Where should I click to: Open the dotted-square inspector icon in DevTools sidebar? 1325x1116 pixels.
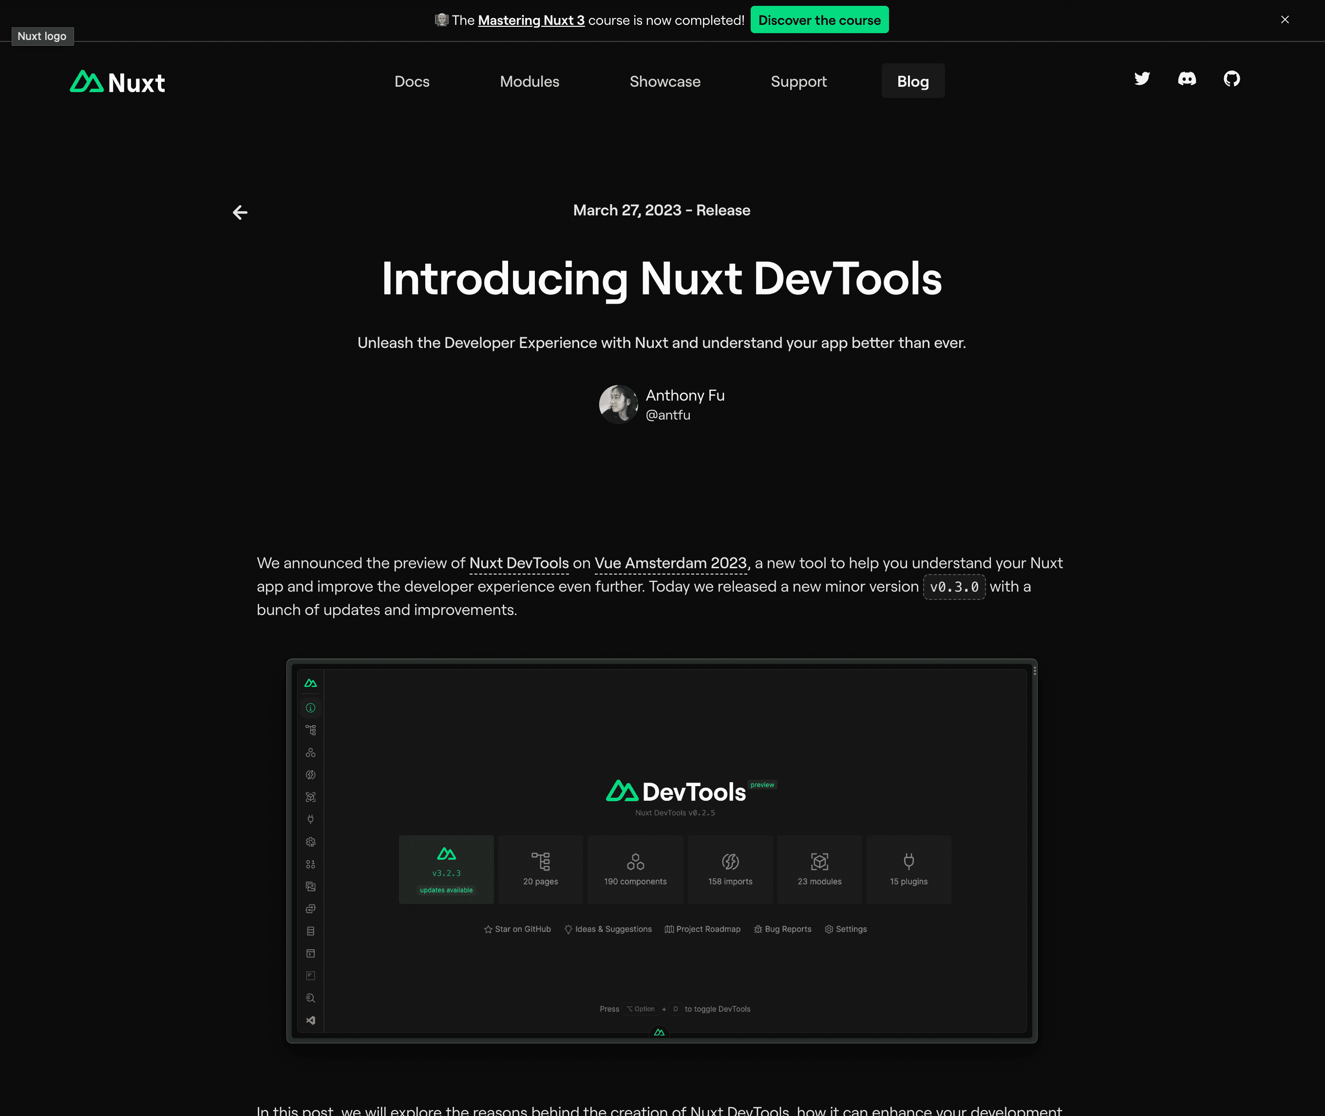[310, 976]
